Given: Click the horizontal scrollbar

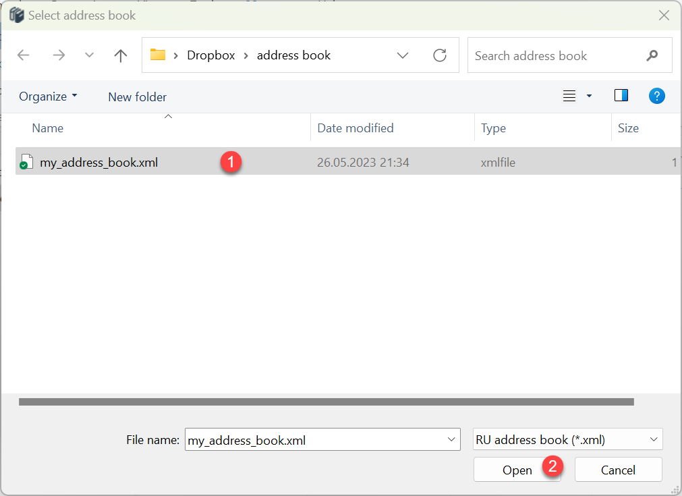Looking at the screenshot, I should [326, 402].
